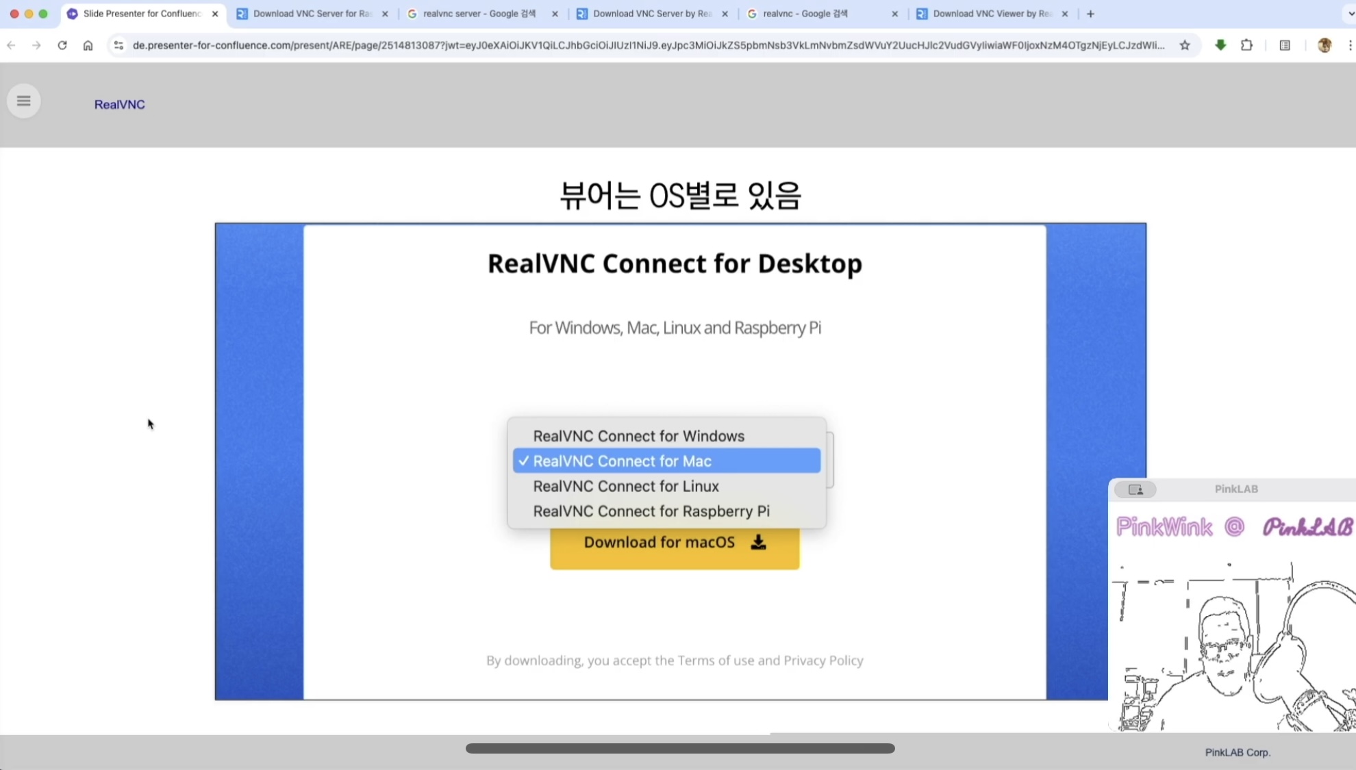The width and height of the screenshot is (1356, 770).
Task: Click the browser reload icon
Action: tap(62, 45)
